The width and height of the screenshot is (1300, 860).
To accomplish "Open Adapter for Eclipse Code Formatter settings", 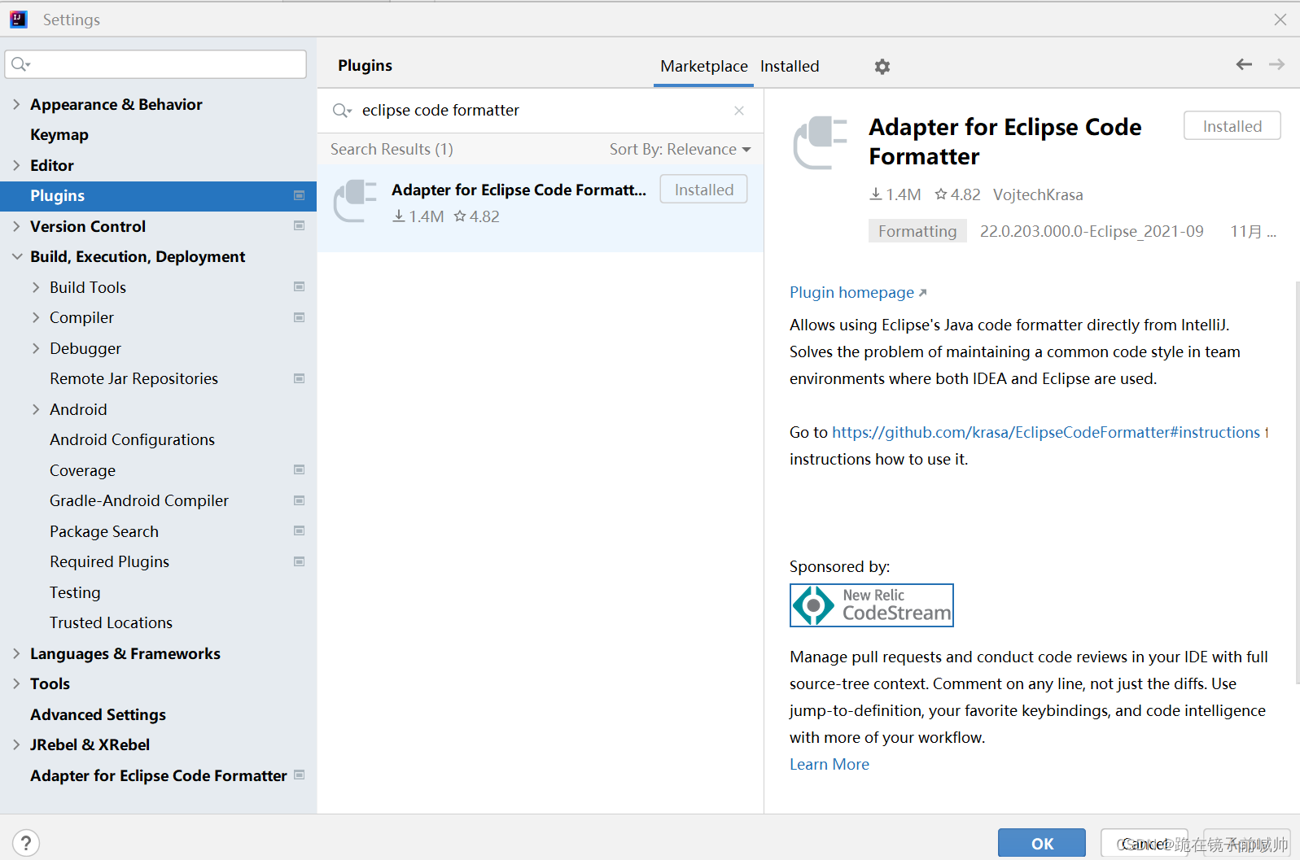I will point(158,775).
